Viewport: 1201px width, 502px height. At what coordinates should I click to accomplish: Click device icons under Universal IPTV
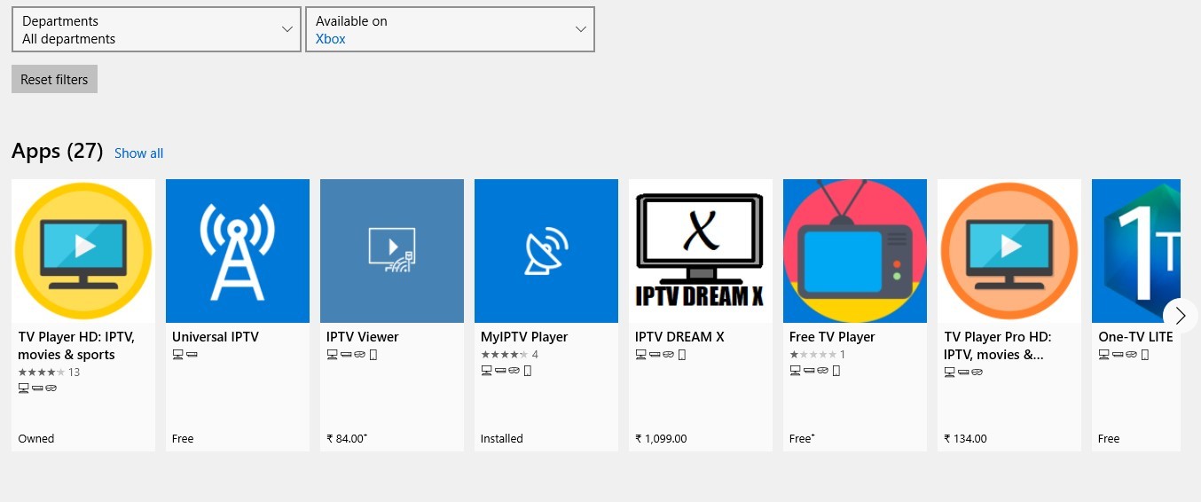pyautogui.click(x=184, y=355)
